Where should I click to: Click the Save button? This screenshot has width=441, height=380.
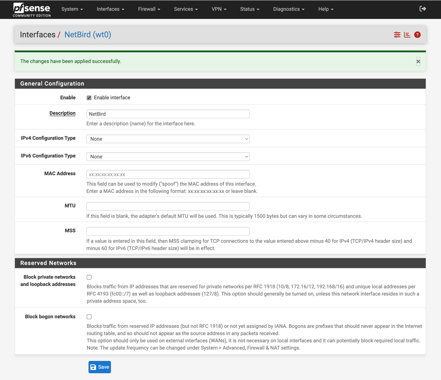pos(99,367)
